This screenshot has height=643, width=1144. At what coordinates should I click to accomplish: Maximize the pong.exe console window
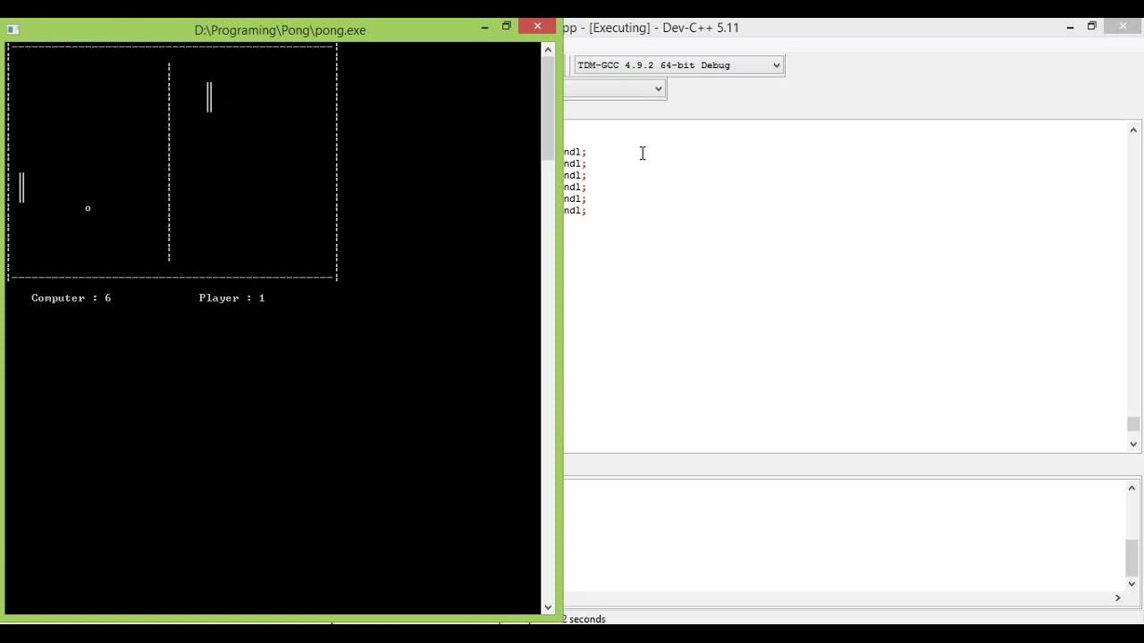pos(507,27)
